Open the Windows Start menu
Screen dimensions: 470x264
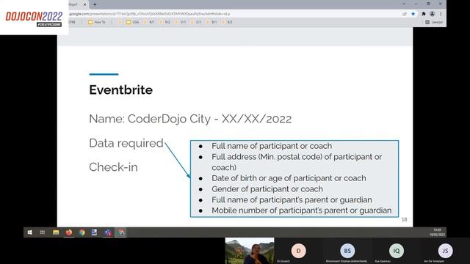[29, 232]
